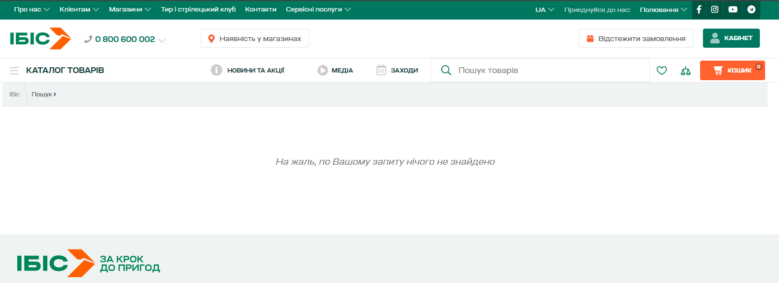
Task: Open 'КАТАЛОГ ТОВАРІВ' hamburger menu
Action: [14, 71]
